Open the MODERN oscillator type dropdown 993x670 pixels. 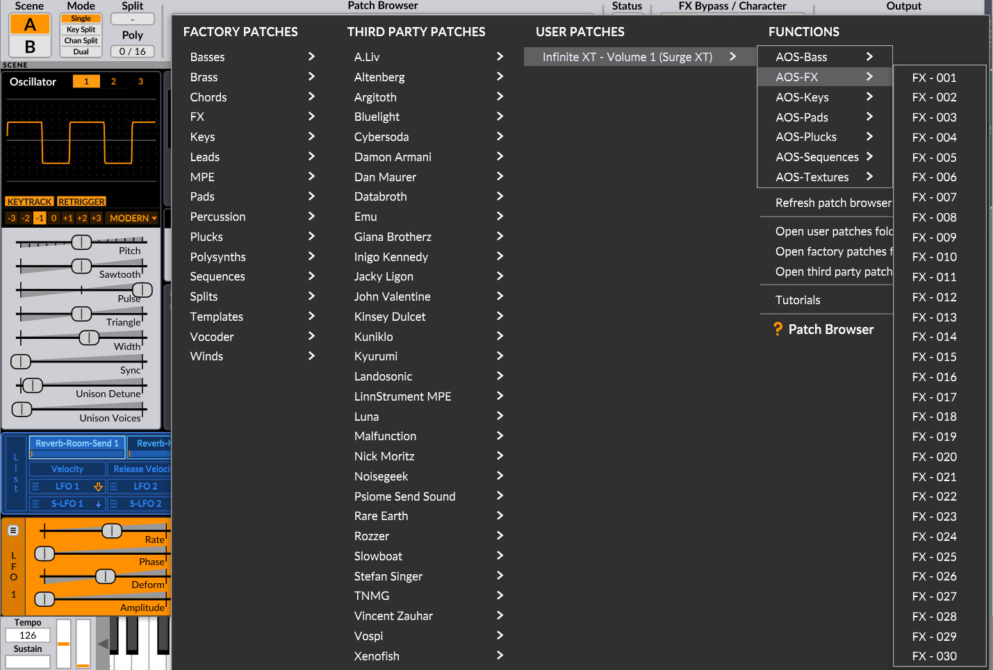click(133, 218)
